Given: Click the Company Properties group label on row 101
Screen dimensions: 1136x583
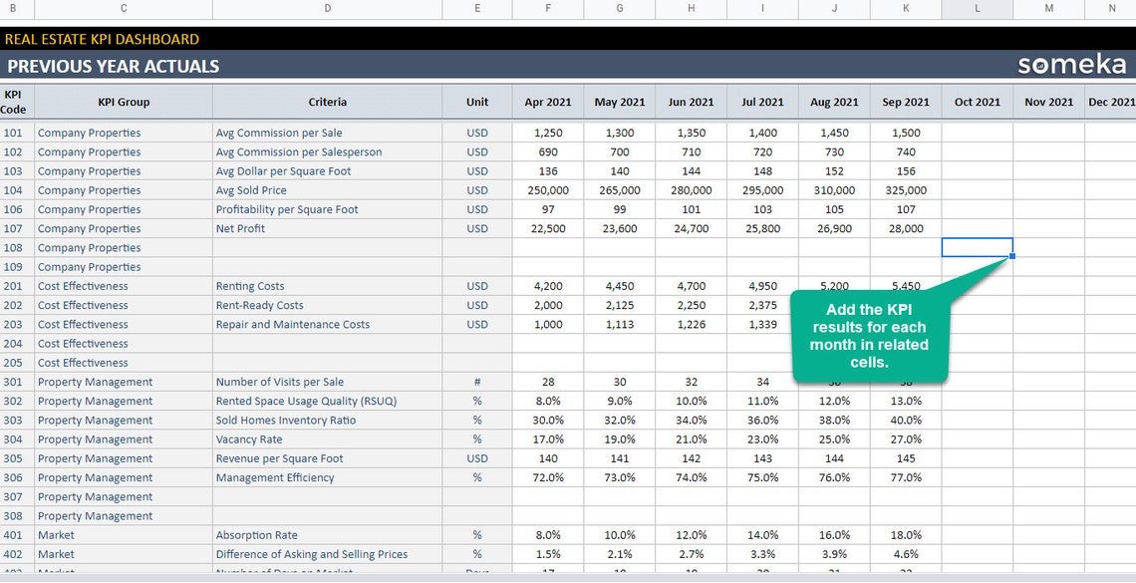Looking at the screenshot, I should pyautogui.click(x=90, y=133).
